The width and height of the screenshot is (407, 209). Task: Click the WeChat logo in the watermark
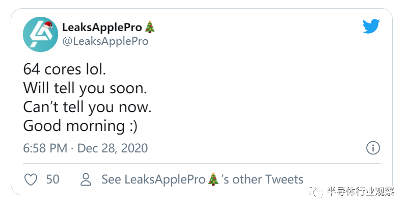point(315,192)
